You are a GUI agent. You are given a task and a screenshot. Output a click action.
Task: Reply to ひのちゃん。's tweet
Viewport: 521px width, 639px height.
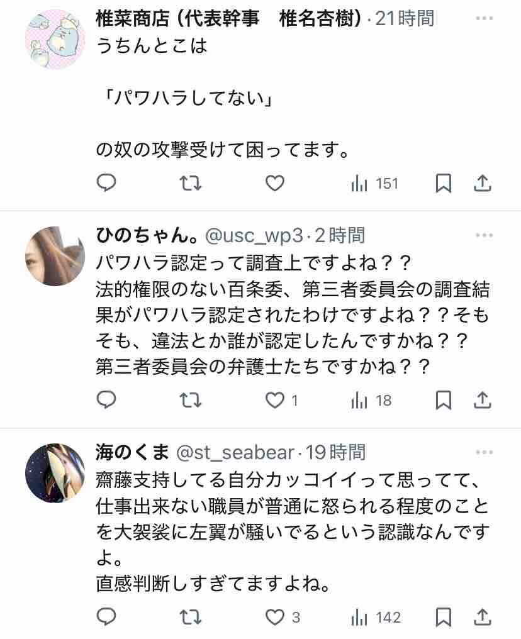pyautogui.click(x=106, y=400)
